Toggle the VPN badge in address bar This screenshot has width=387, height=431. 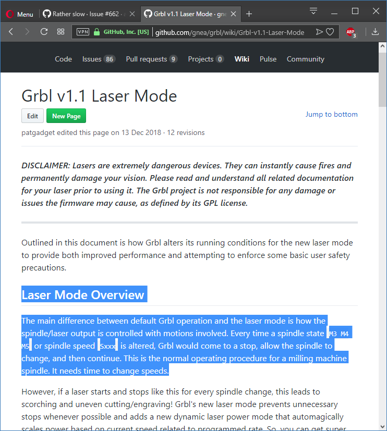(x=83, y=32)
